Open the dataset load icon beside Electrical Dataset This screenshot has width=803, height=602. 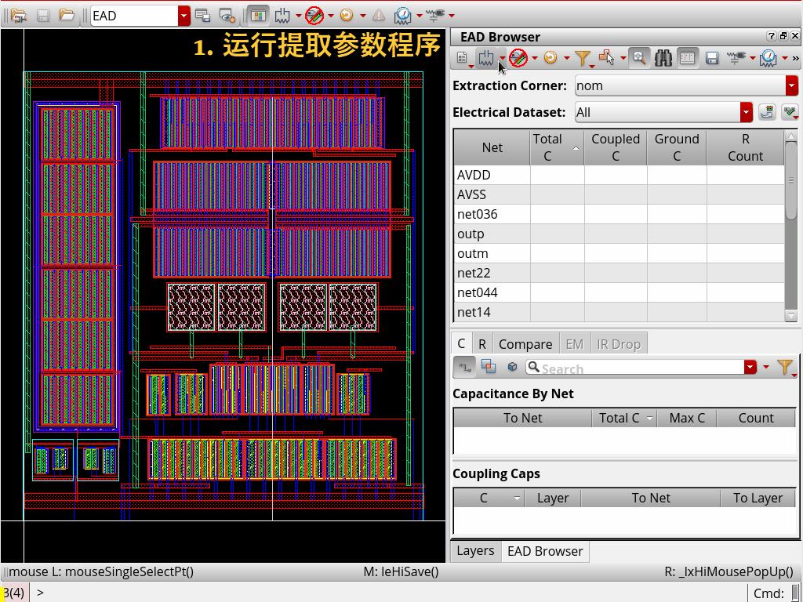tap(766, 112)
